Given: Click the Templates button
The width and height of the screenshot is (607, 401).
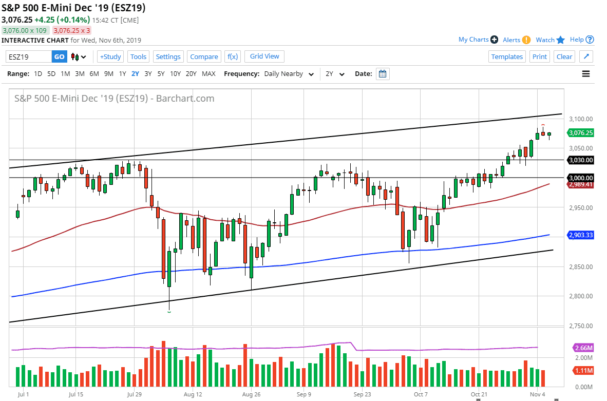Looking at the screenshot, I should tap(507, 56).
